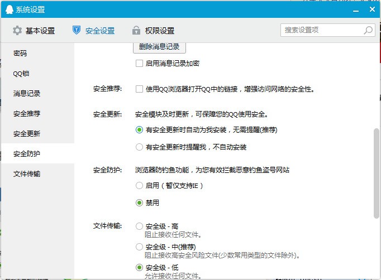
Task: Minimize the 系统设置 window
Action: 356,11
